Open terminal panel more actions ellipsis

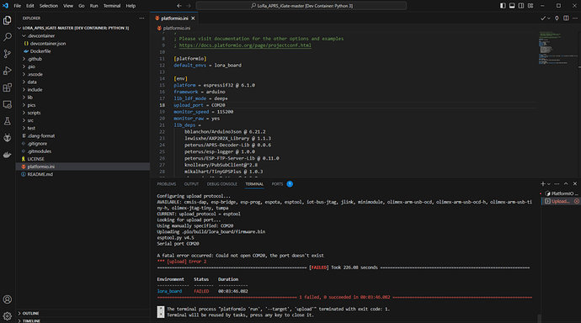coord(557,183)
